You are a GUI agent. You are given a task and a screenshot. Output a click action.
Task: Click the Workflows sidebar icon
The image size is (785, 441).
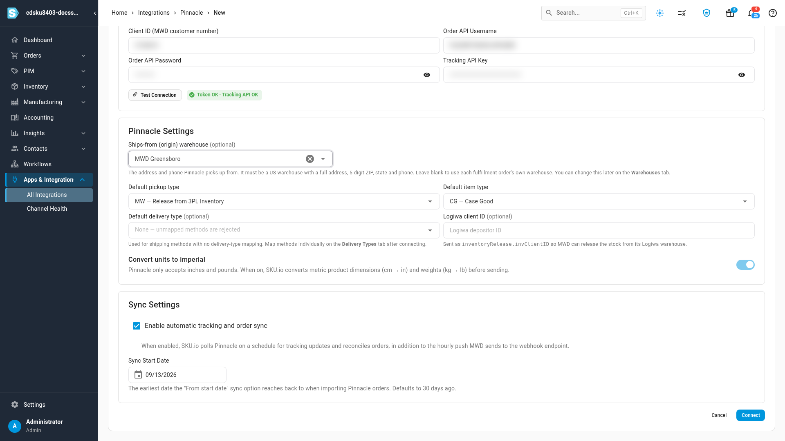[15, 164]
